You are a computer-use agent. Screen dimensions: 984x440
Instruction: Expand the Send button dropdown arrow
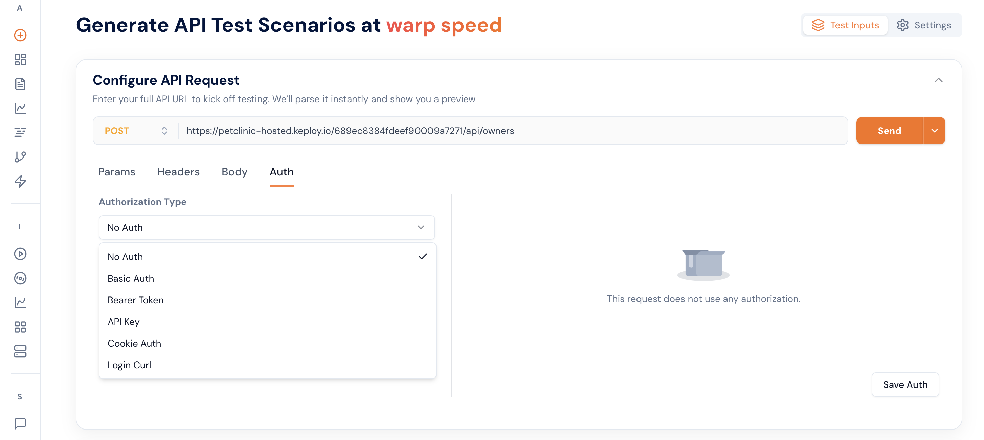pyautogui.click(x=934, y=131)
